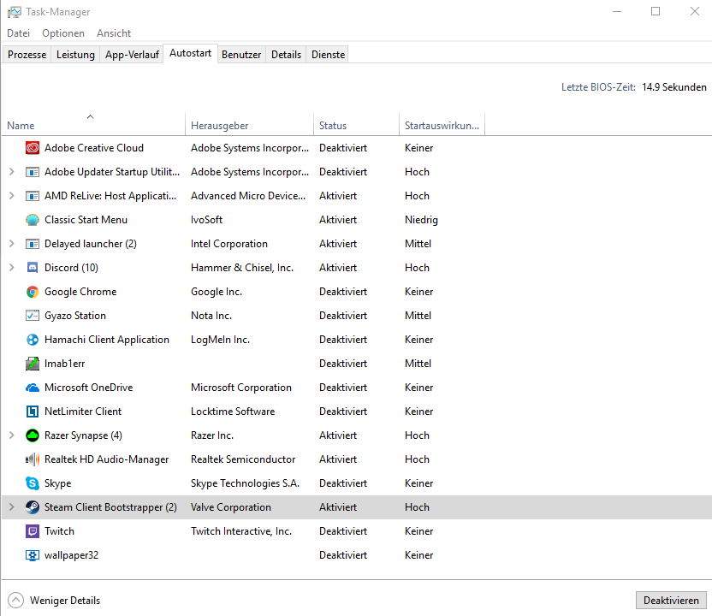712x616 pixels.
Task: Click the 'LogMeIn Inc.' publisher cell
Action: tap(220, 340)
